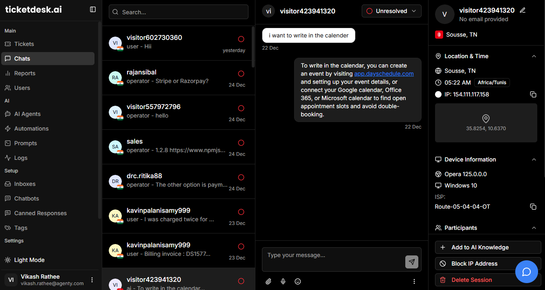Click the microphone voice input icon

pyautogui.click(x=283, y=281)
